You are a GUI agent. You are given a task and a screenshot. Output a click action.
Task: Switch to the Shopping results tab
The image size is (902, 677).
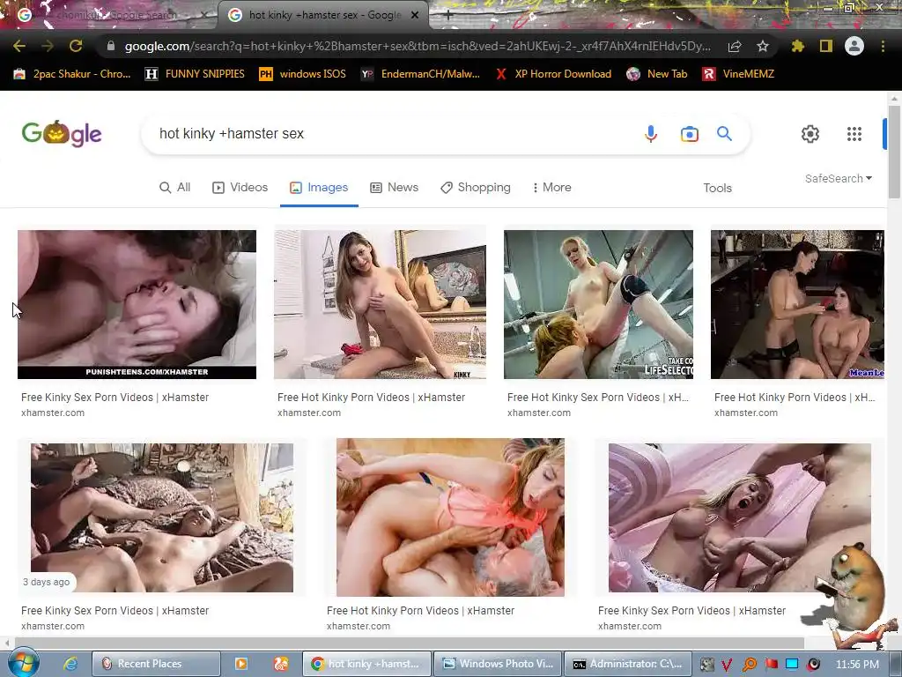(475, 187)
